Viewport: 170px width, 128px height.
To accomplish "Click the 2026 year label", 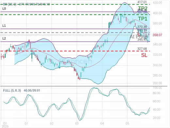I will coord(5,126).
